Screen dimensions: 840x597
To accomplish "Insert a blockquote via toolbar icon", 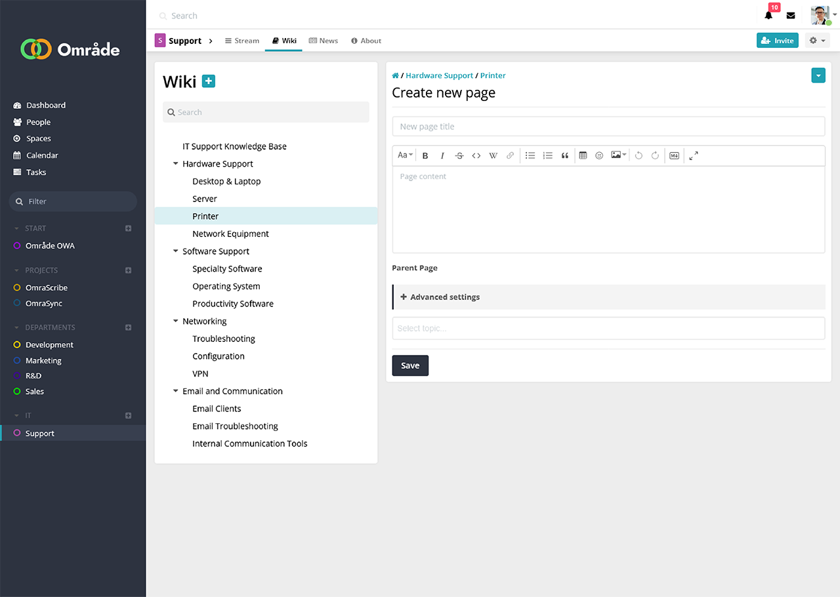I will point(564,155).
